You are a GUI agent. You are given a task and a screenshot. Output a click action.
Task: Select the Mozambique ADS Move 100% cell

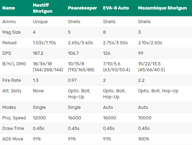coord(144,139)
